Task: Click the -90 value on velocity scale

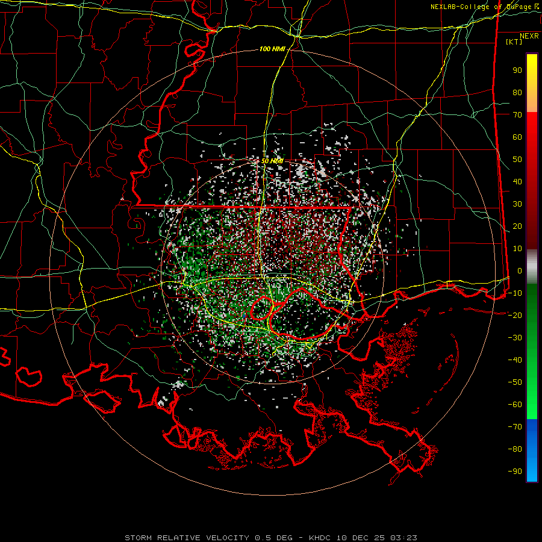Action: pos(515,472)
